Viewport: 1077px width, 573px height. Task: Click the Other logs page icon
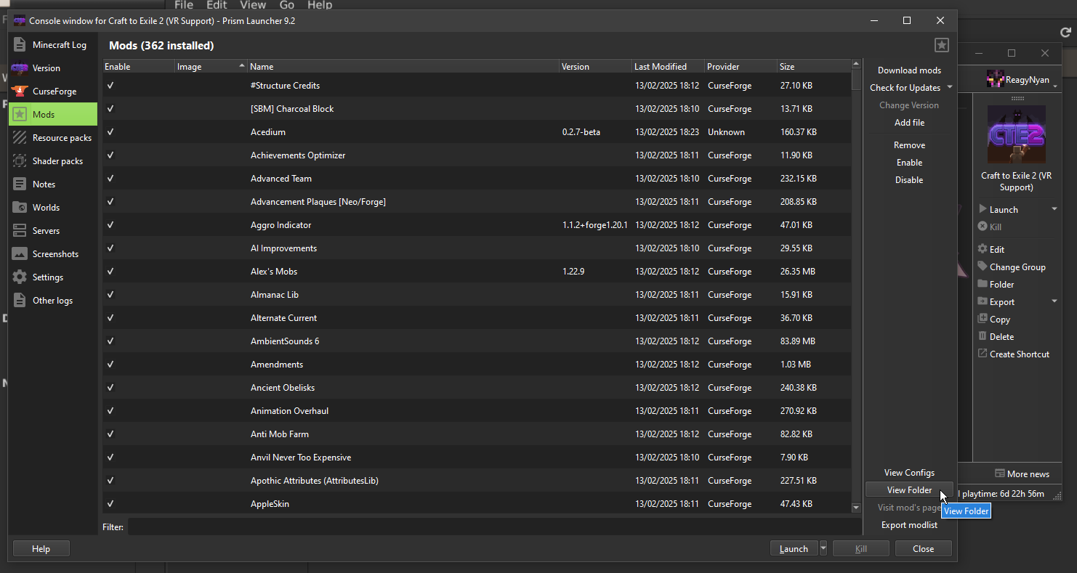(x=20, y=301)
